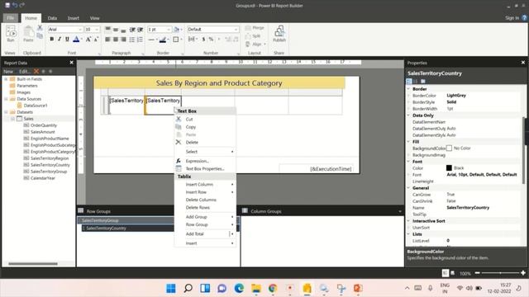Click Sign in at top right
This screenshot has width=529, height=297.
[512, 18]
